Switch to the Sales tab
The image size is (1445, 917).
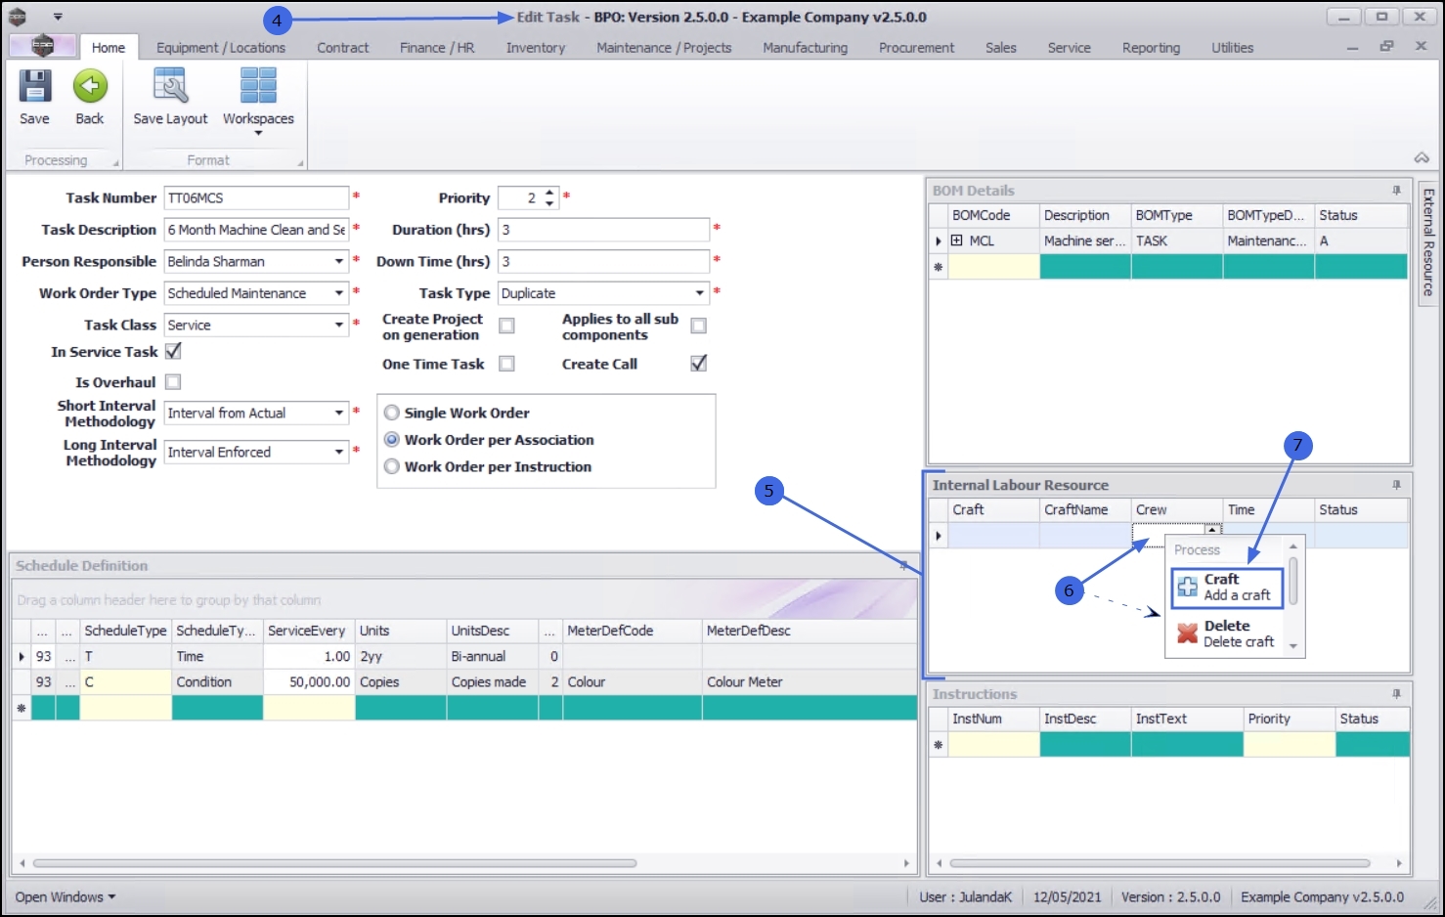[1001, 47]
